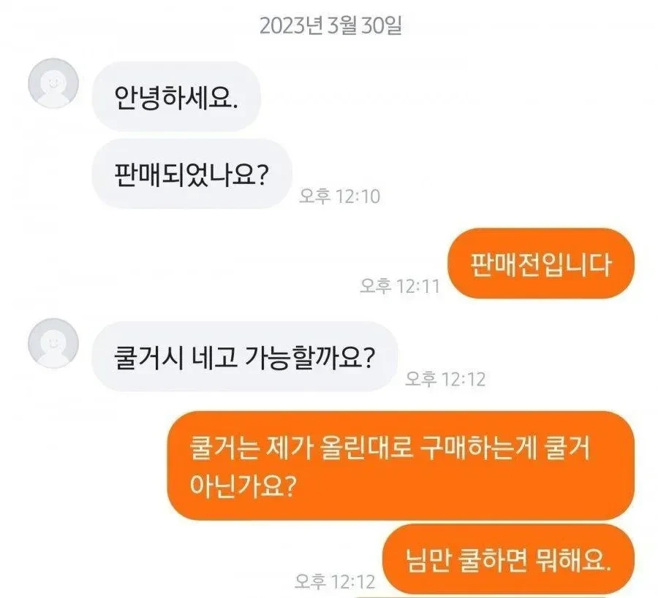This screenshot has height=598, width=658.
Task: Click the 오후 12:11 timestamp
Action: [x=400, y=286]
